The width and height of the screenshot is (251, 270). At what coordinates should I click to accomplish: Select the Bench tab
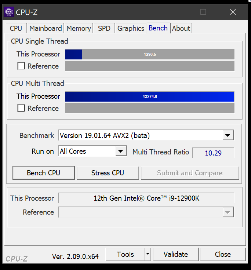coord(158,28)
